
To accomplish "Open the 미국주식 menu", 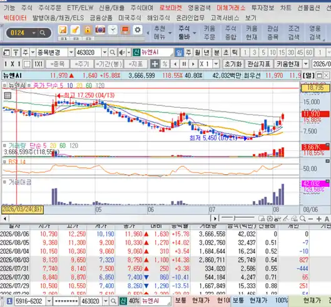I will [130, 18].
